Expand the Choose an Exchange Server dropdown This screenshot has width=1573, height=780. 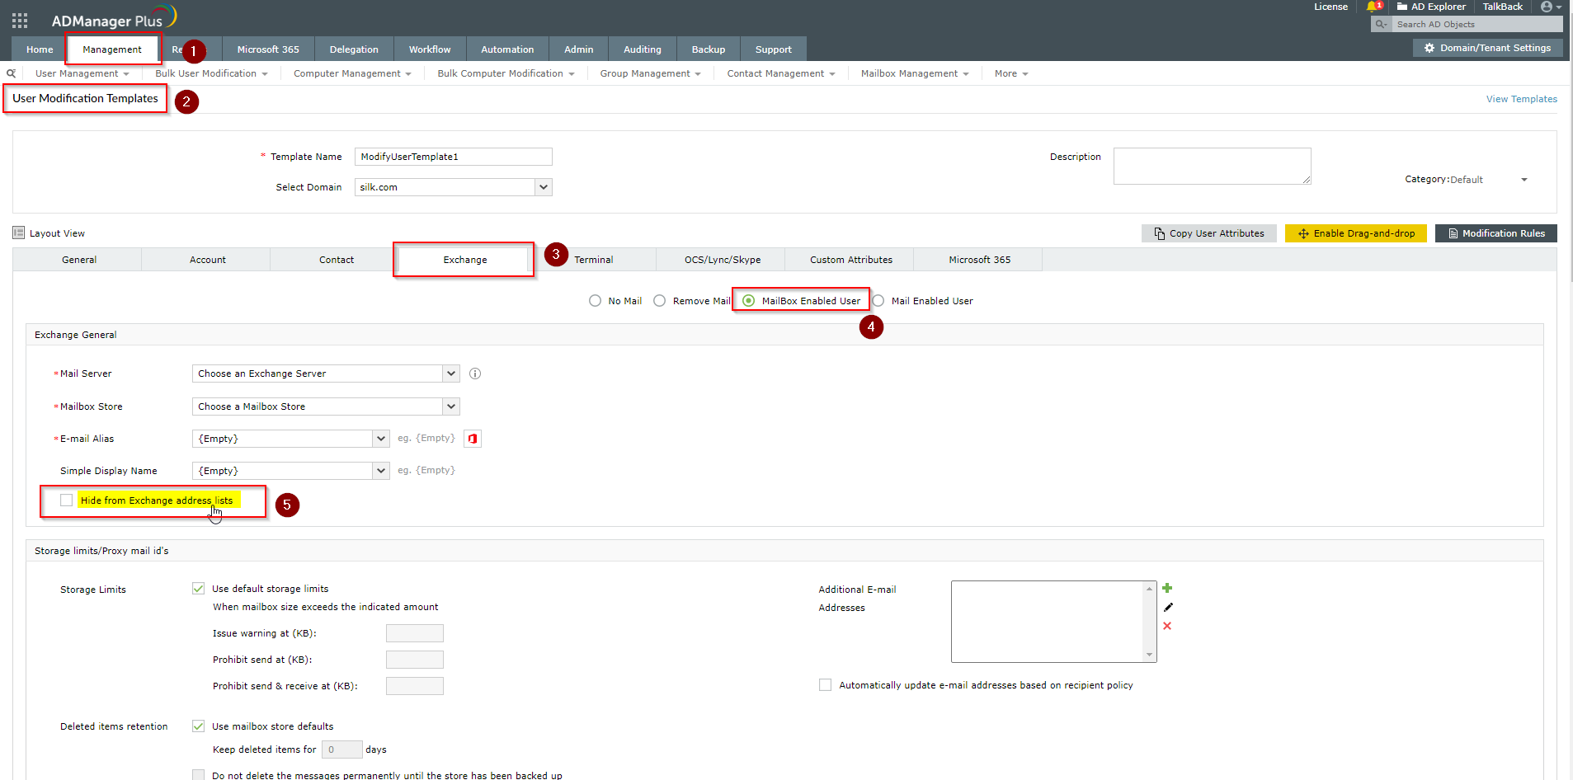click(x=450, y=374)
